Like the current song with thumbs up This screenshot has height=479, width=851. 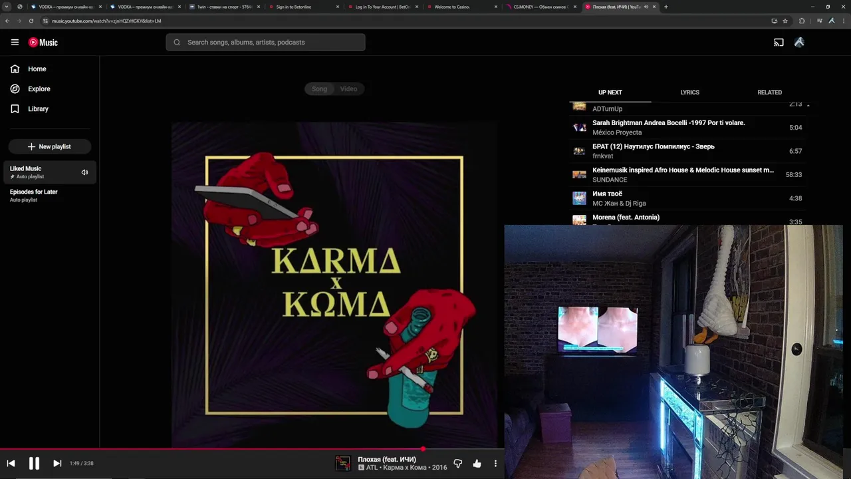(x=477, y=463)
